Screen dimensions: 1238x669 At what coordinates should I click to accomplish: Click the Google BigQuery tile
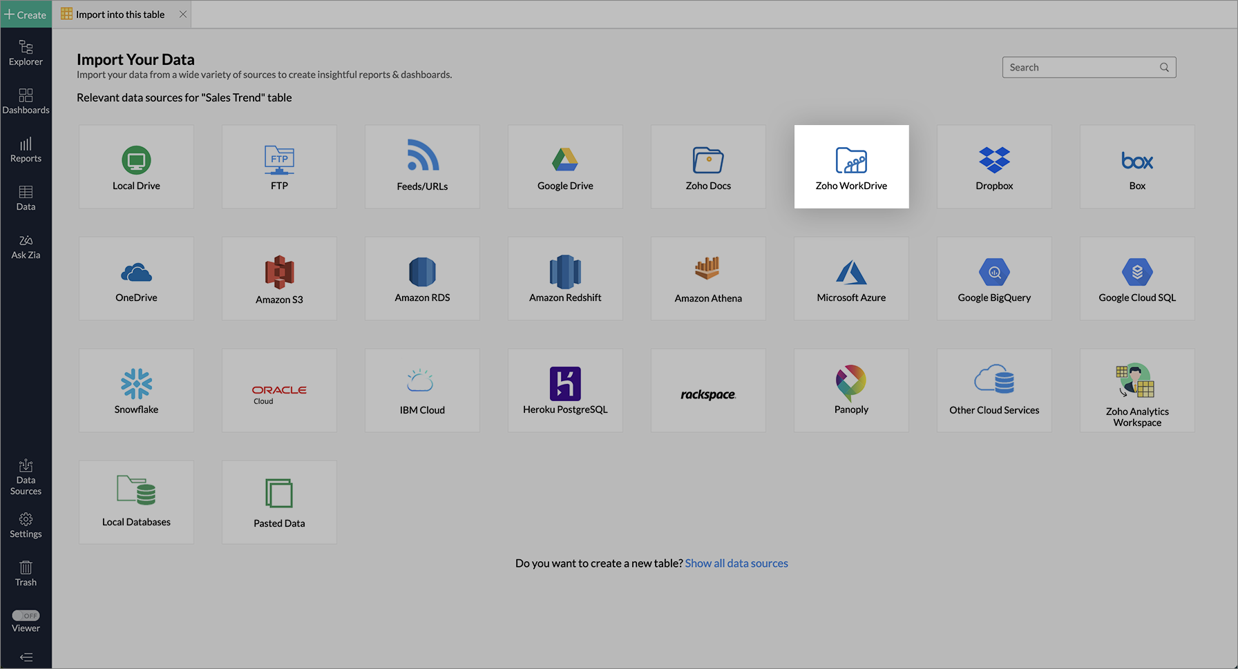point(994,278)
